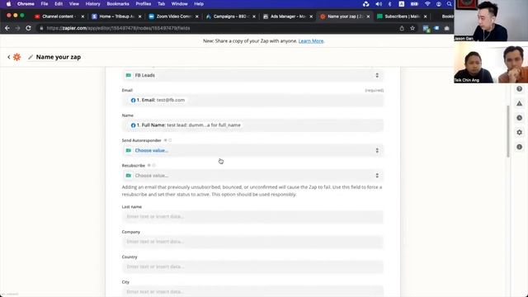Focus the Company input field
Image resolution: width=528 pixels, height=297 pixels.
pos(252,242)
